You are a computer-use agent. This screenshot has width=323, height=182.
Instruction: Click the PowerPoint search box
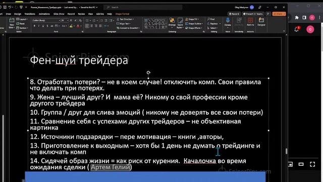143,7
